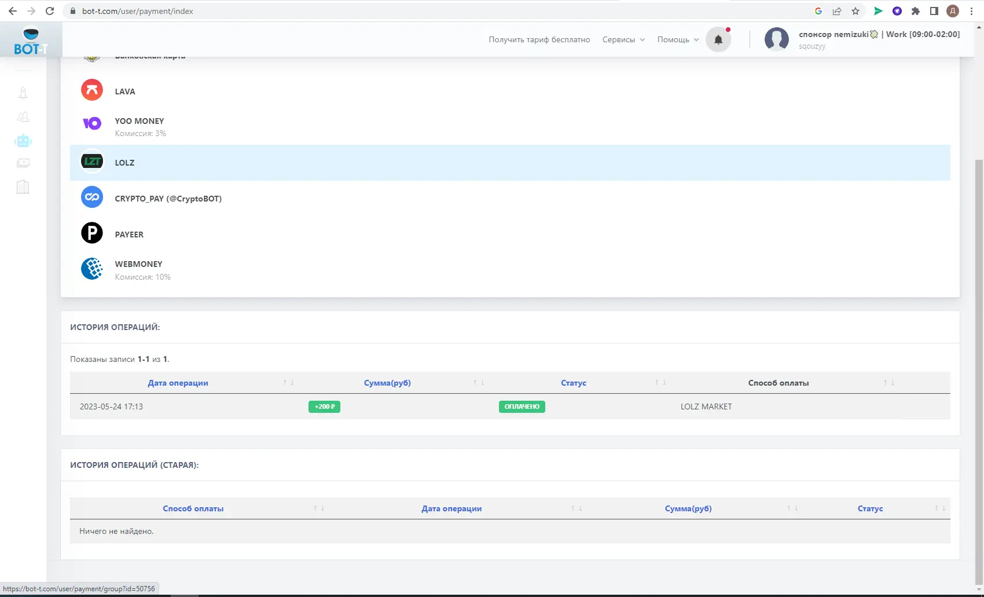Click the LAVA red logo icon

click(x=92, y=90)
